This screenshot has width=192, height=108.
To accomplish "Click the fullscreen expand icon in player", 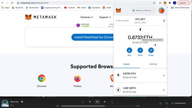I will click(189, 103).
